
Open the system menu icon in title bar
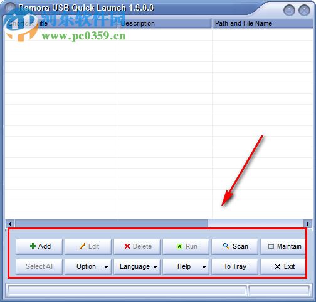tap(10, 8)
